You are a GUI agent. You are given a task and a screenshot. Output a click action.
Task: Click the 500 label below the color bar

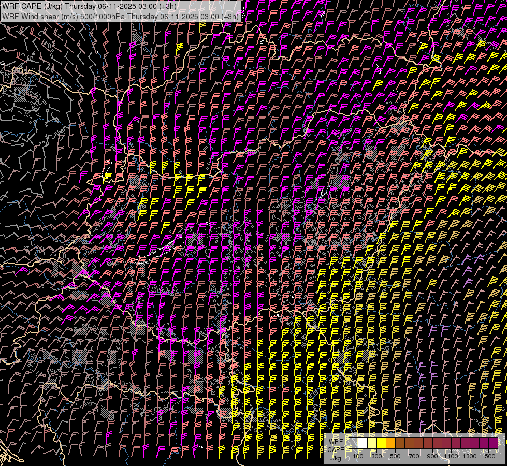coord(395,456)
